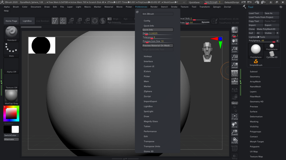Select the SimpleBrush tool

coord(256,63)
